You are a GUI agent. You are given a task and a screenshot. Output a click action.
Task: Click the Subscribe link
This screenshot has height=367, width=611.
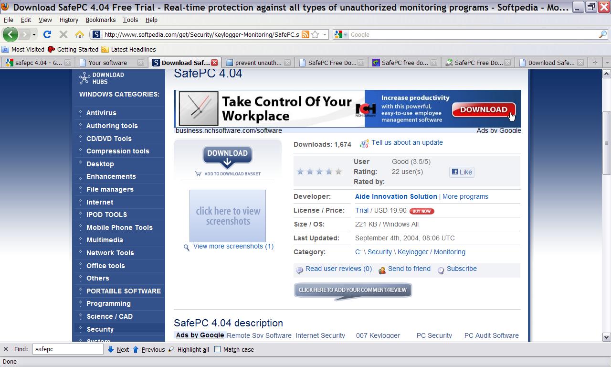[x=462, y=269]
